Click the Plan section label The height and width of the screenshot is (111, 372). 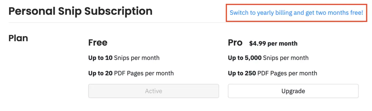(x=18, y=38)
